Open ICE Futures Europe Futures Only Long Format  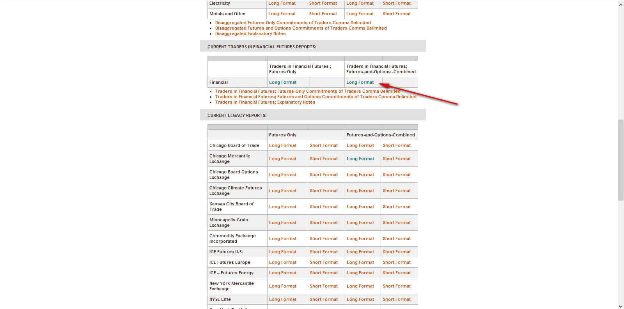click(283, 262)
